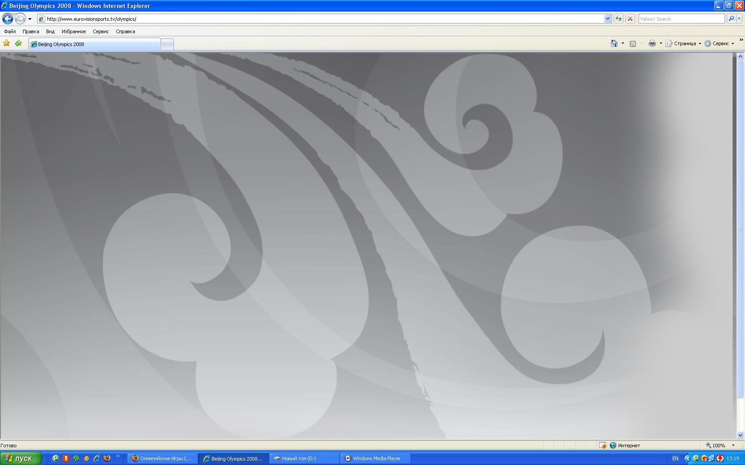Image resolution: width=745 pixels, height=465 pixels.
Task: Click the Home page icon
Action: pyautogui.click(x=614, y=43)
